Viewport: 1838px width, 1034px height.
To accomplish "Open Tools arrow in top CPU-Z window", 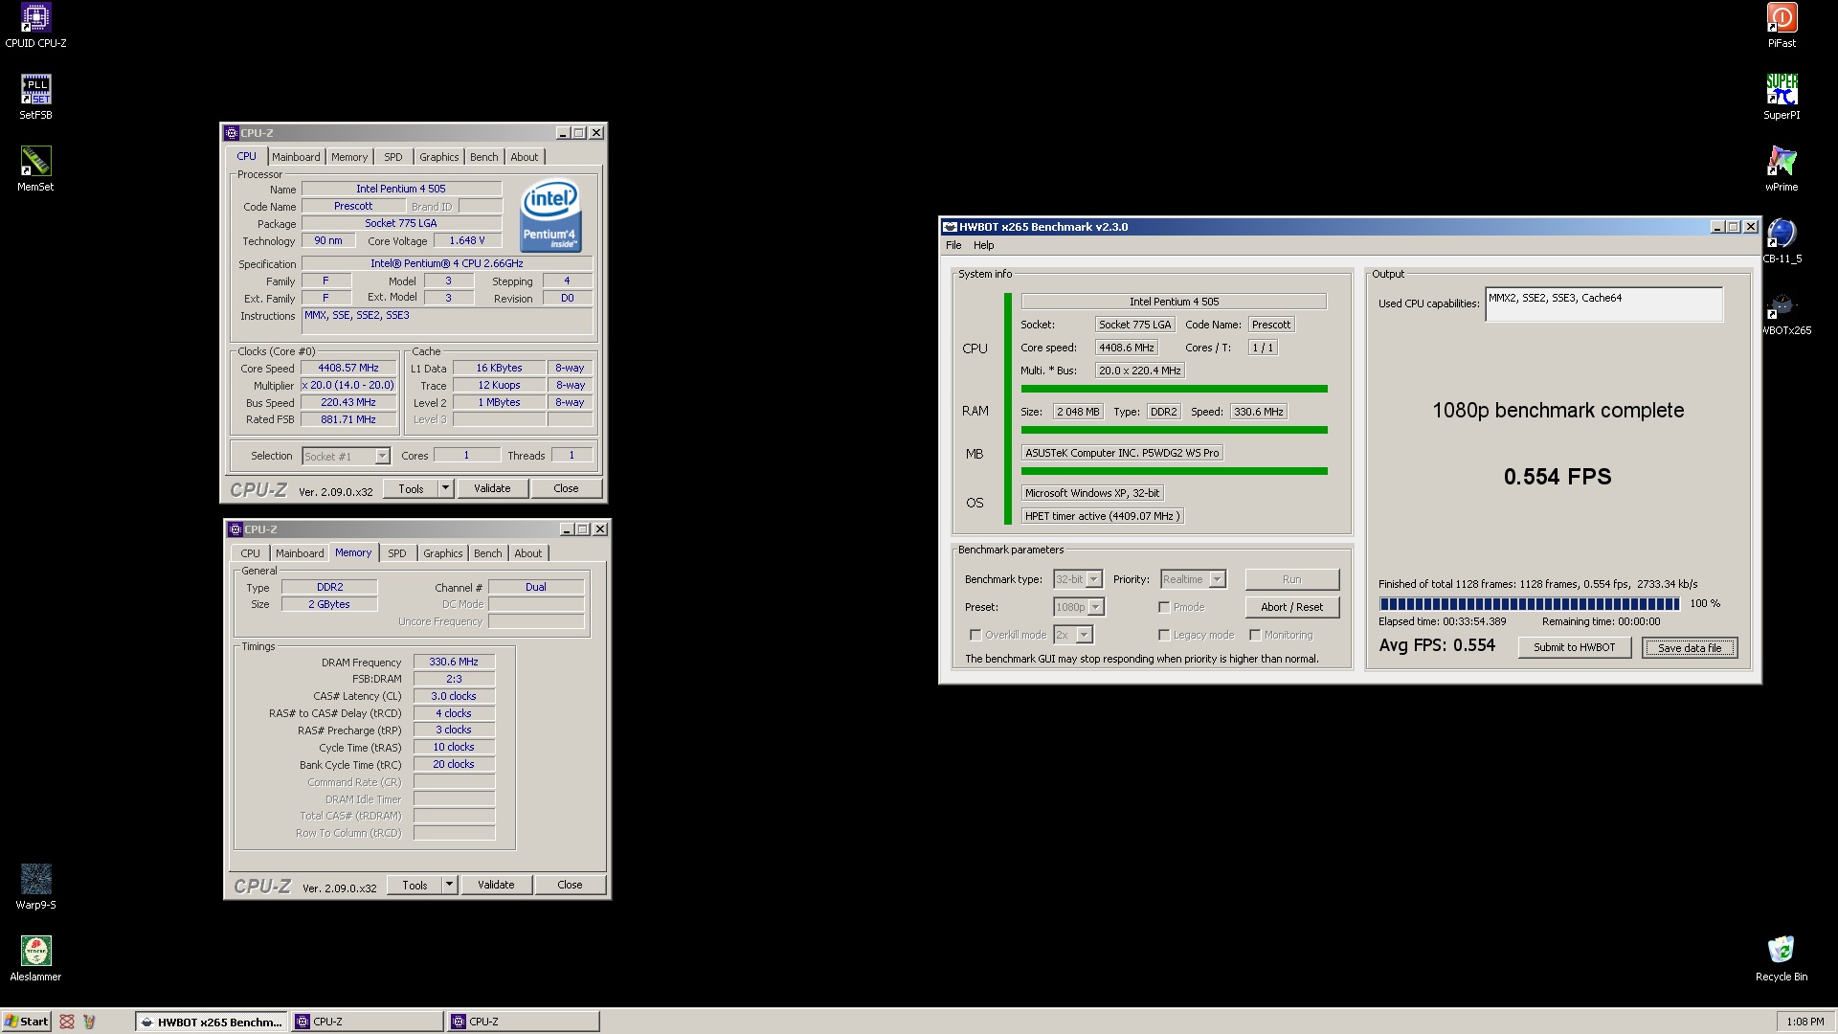I will [x=445, y=488].
